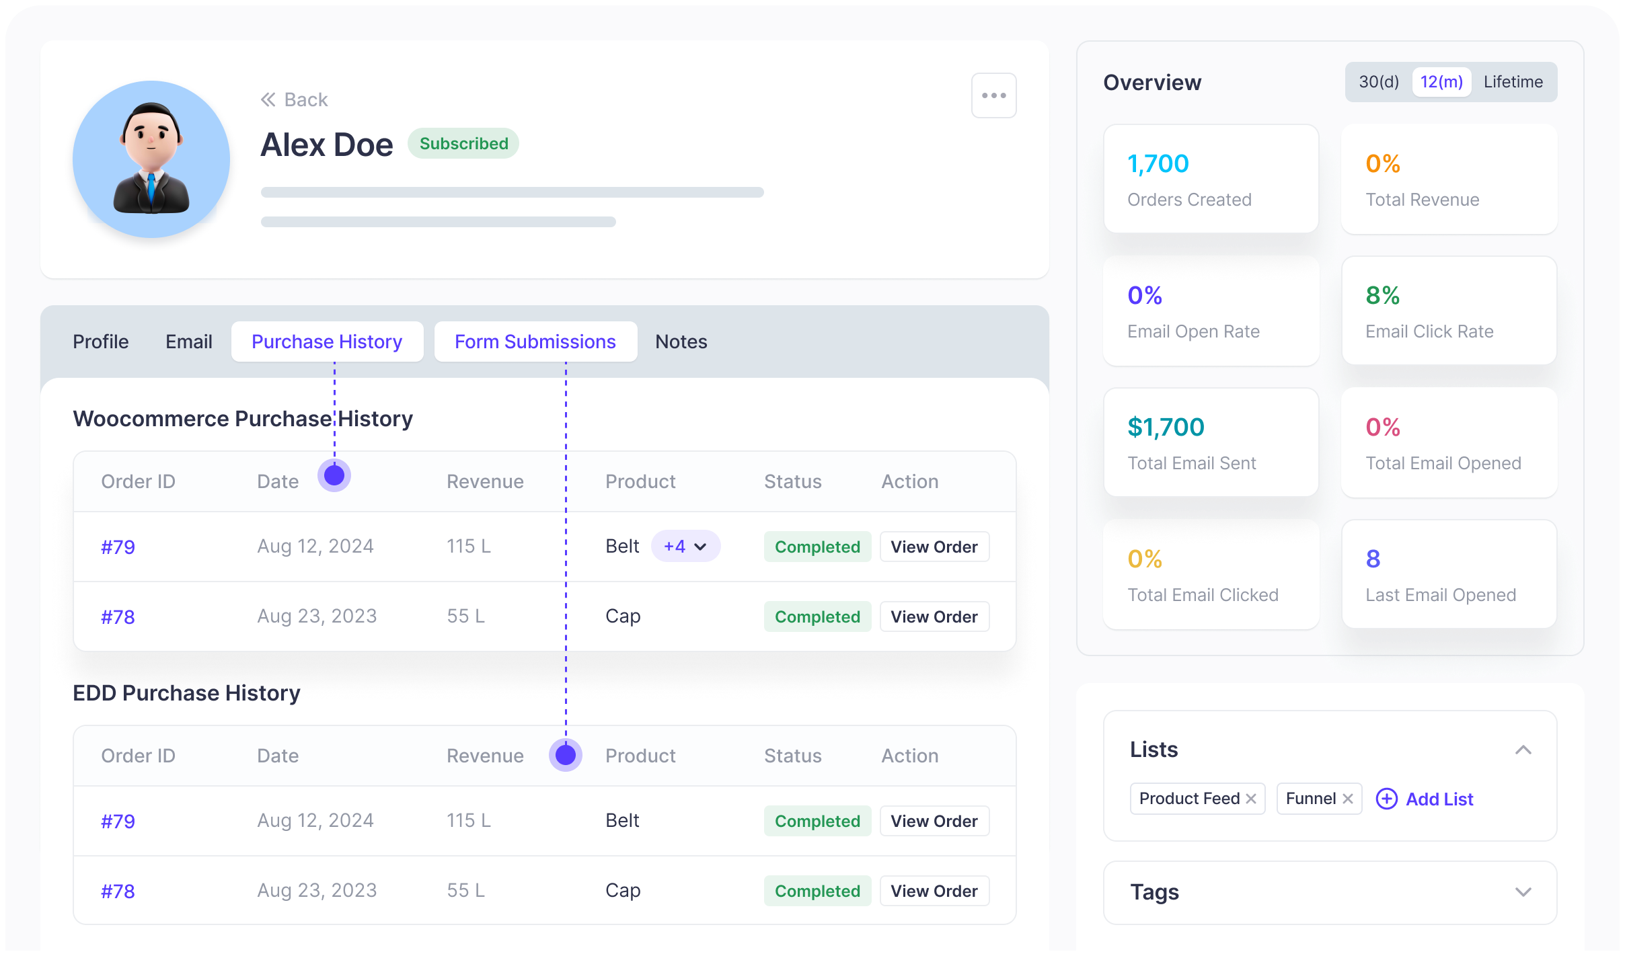
Task: Click the purple marker dot beside Revenue
Action: 566,755
